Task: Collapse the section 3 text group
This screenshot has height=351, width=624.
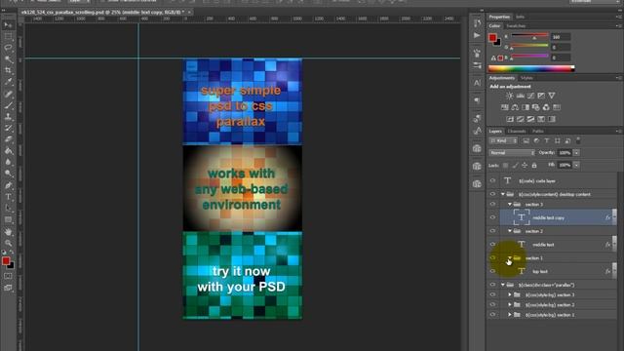Action: (x=510, y=204)
